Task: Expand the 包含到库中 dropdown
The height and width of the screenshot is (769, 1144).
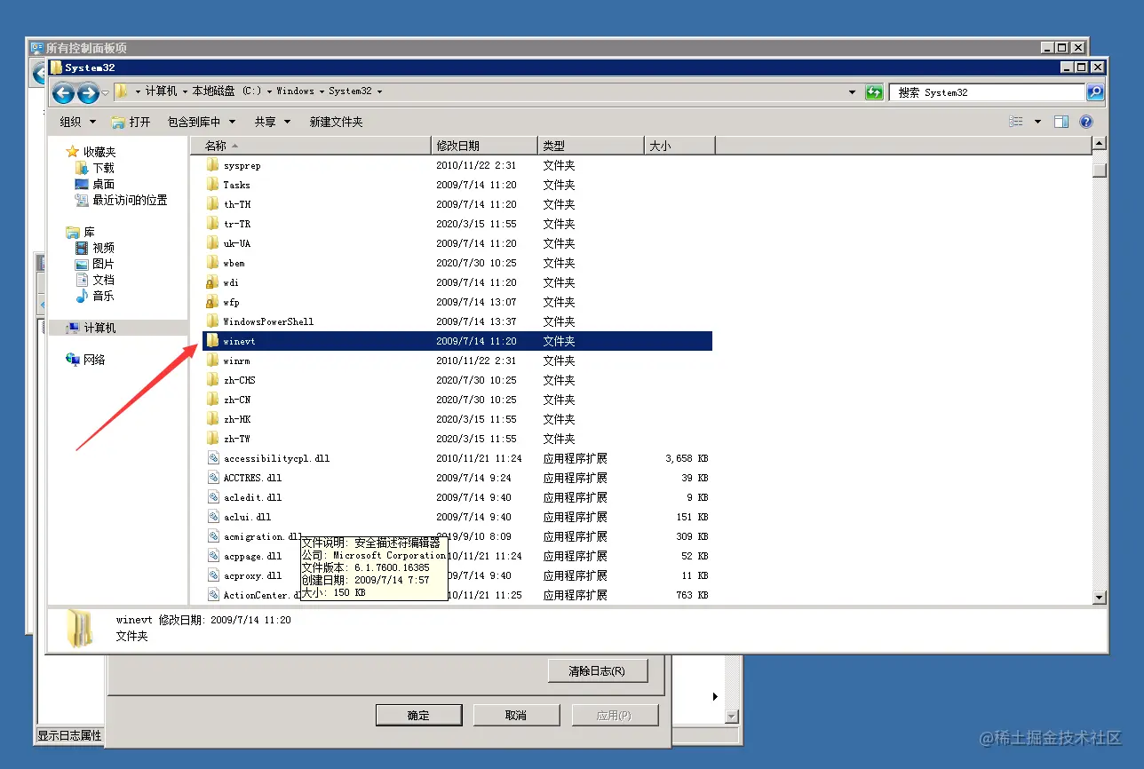Action: [x=202, y=122]
